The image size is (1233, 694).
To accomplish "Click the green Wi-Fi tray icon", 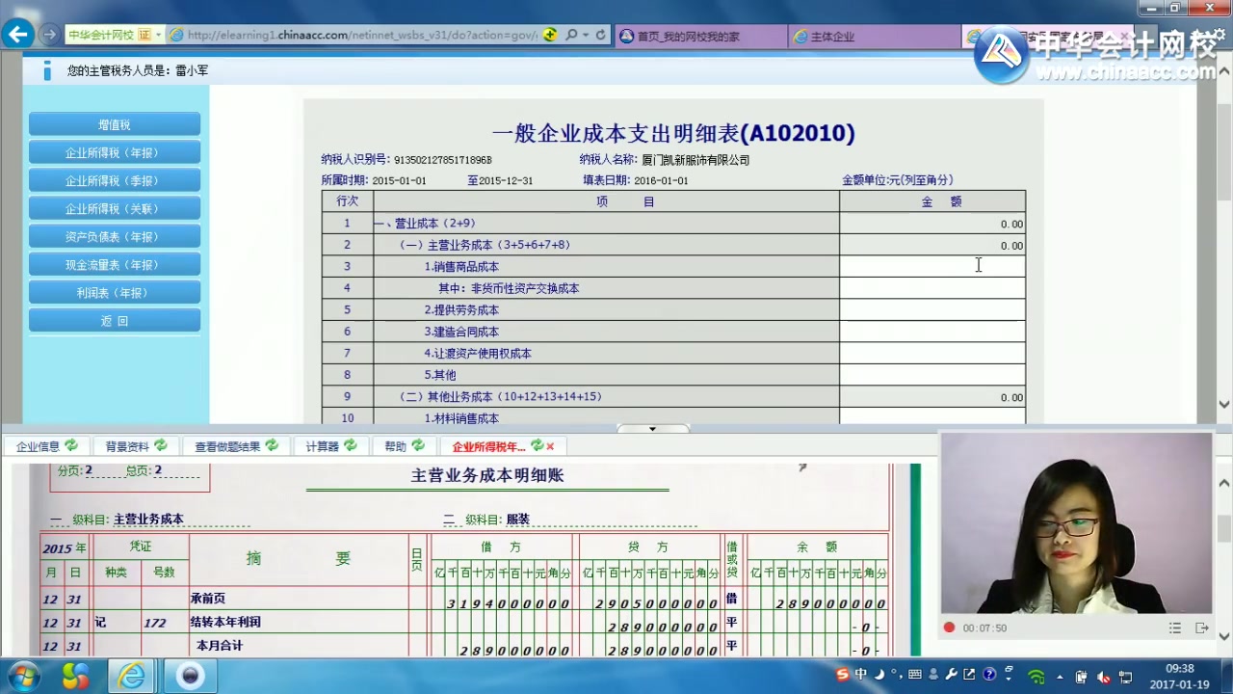I will (x=1036, y=676).
